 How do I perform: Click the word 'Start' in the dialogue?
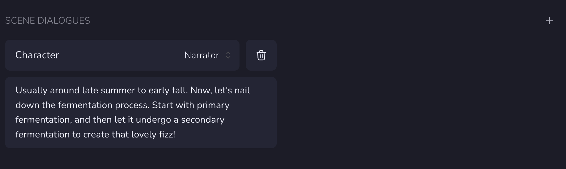(x=162, y=105)
